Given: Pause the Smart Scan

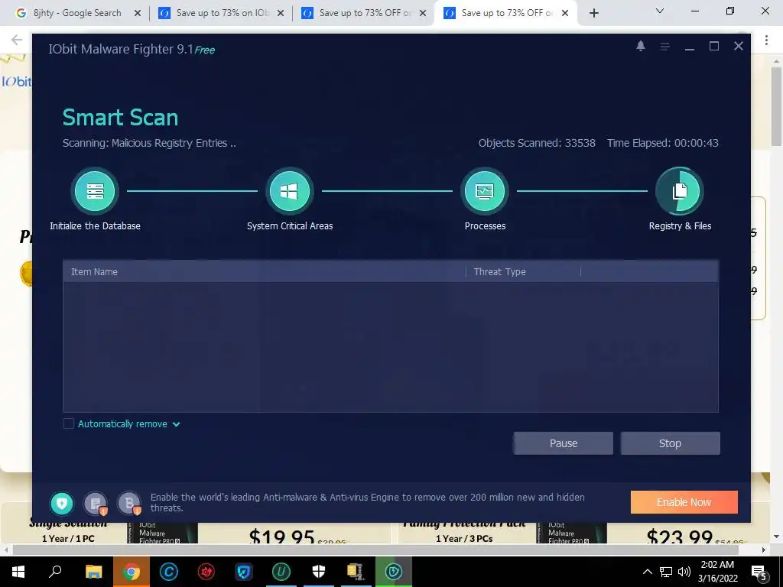Looking at the screenshot, I should pos(564,443).
